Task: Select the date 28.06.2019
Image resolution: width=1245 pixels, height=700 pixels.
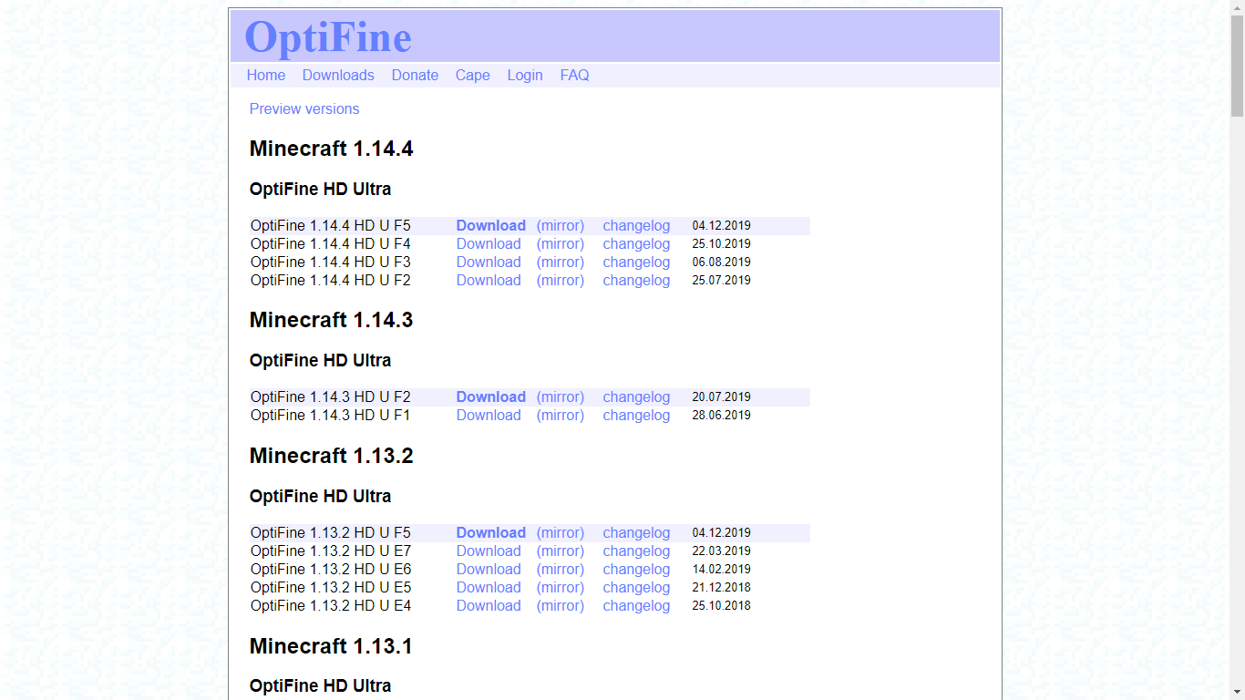Action: pyautogui.click(x=722, y=416)
